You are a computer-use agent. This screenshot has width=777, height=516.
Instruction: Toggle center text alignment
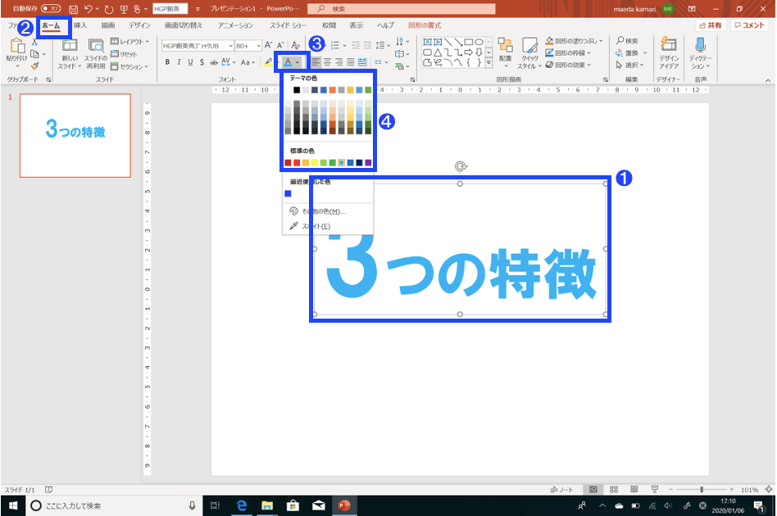click(x=327, y=62)
